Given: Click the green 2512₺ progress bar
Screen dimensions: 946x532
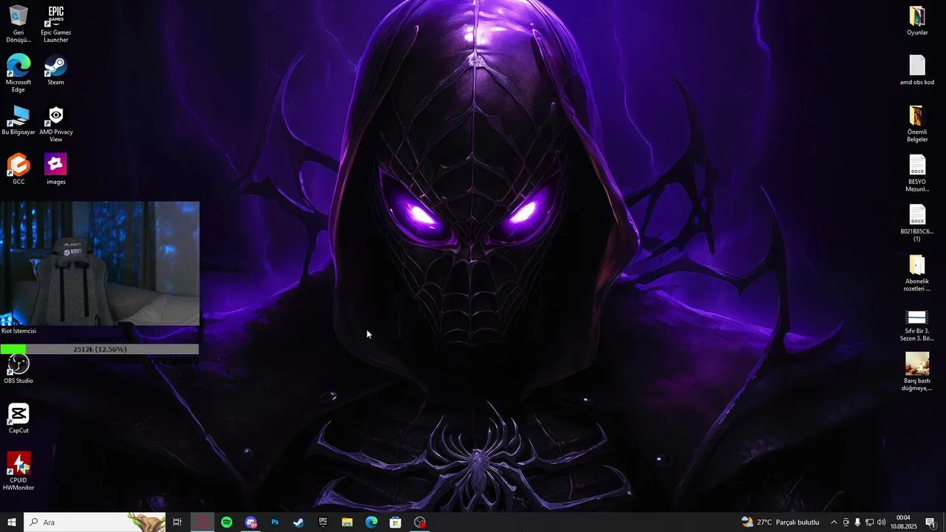Looking at the screenshot, I should (100, 349).
